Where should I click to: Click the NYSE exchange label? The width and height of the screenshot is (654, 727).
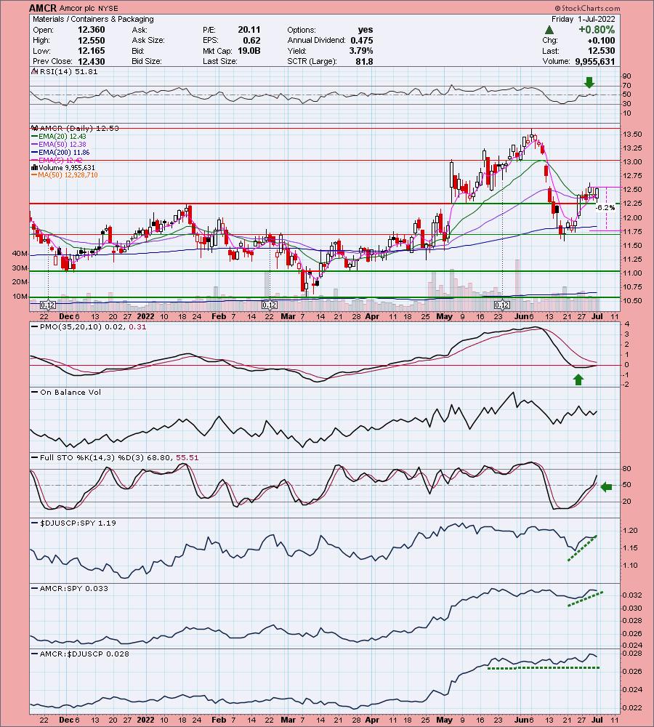tap(108, 8)
